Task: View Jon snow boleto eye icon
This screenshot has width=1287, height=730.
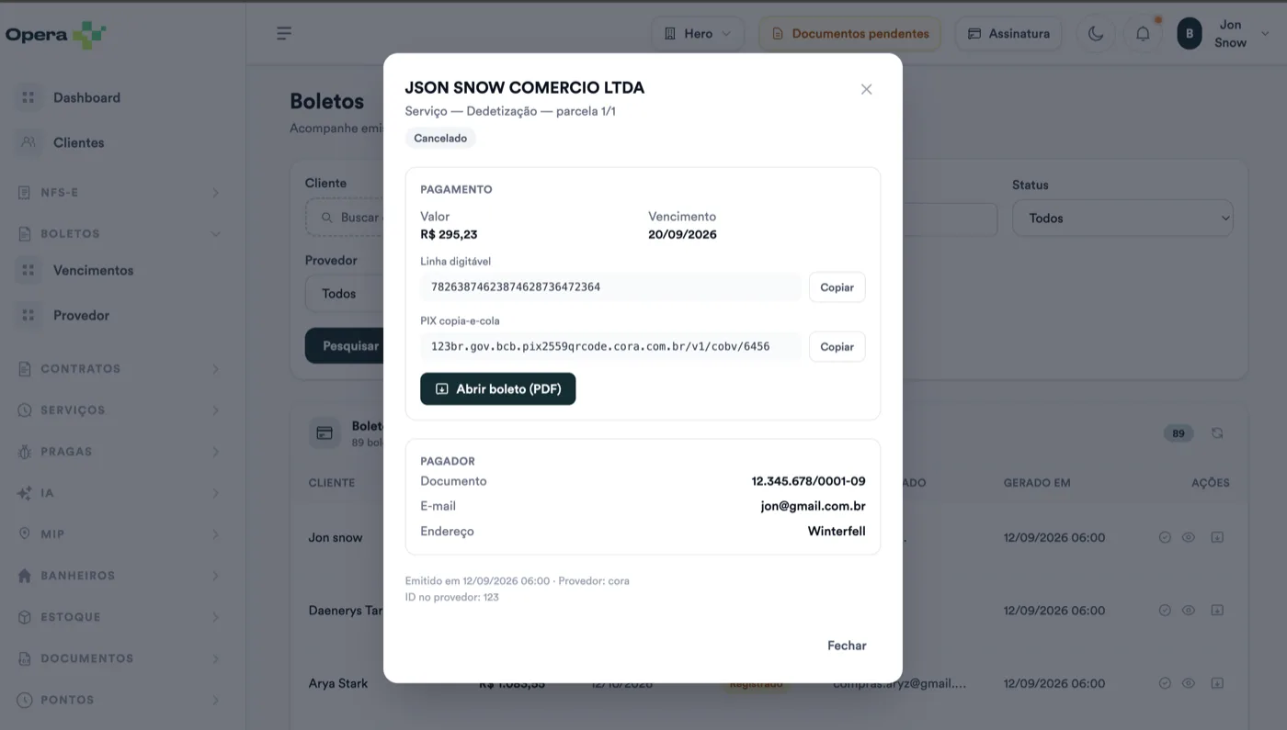Action: 1189,537
